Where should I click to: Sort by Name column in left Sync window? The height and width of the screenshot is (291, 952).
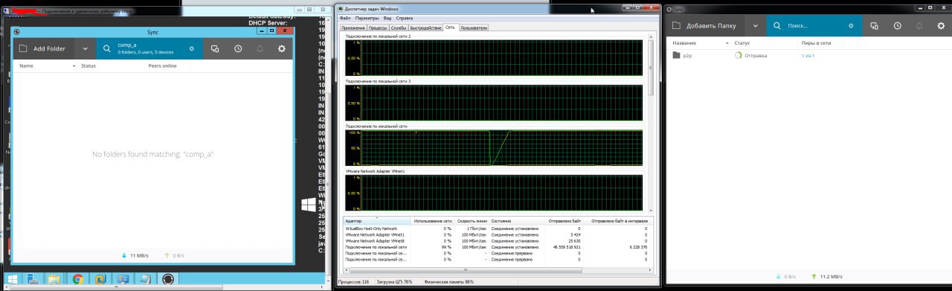[x=27, y=66]
